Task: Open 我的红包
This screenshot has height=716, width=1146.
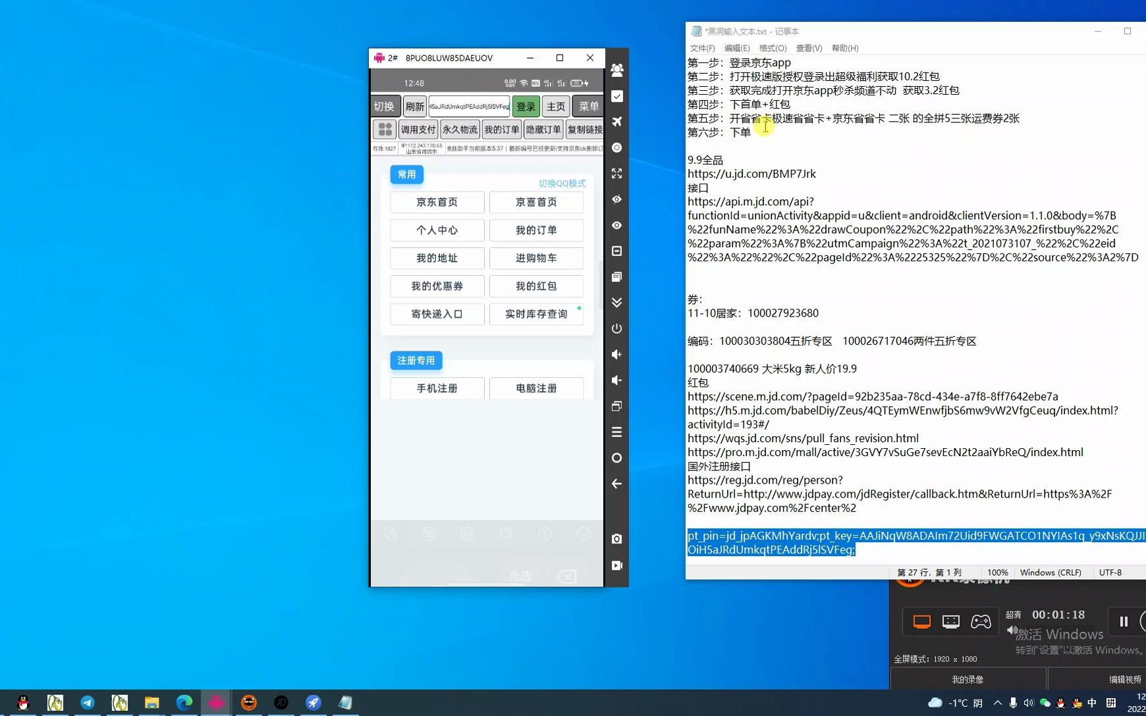Action: pyautogui.click(x=536, y=286)
